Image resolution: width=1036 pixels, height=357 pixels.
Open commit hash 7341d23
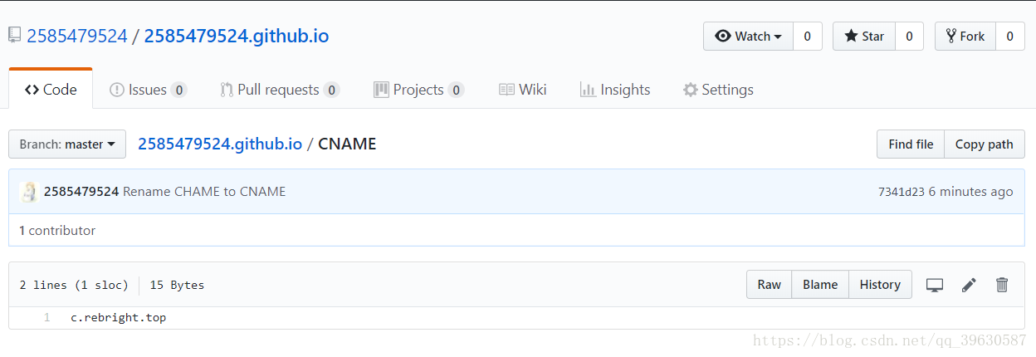tap(901, 192)
